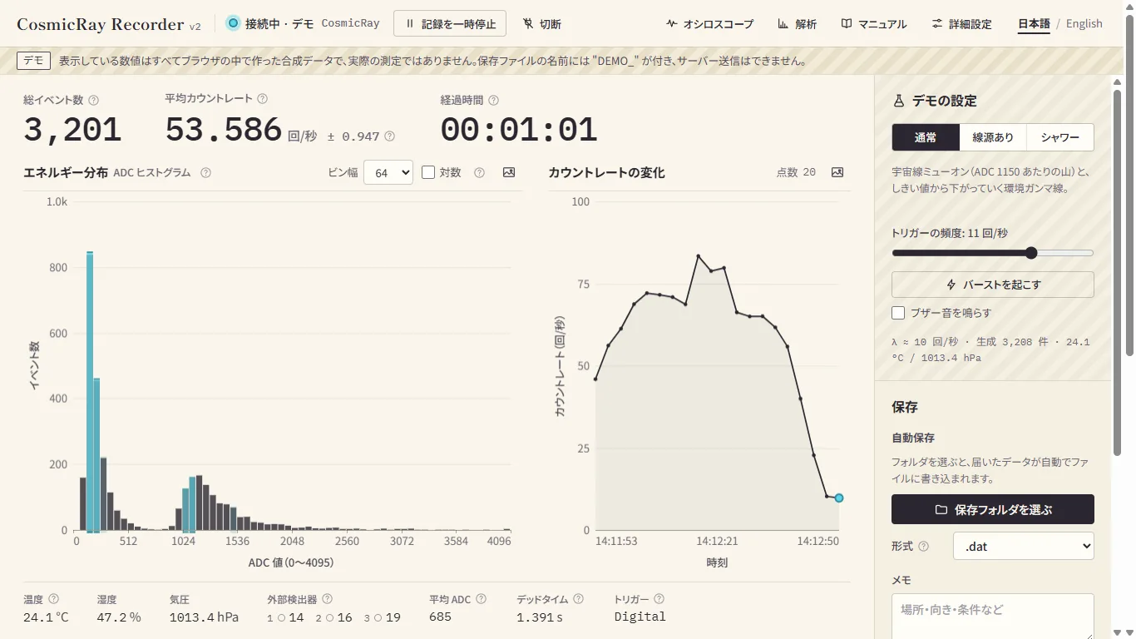Click help icon next to 外部検出器
The height and width of the screenshot is (639, 1136).
327,598
